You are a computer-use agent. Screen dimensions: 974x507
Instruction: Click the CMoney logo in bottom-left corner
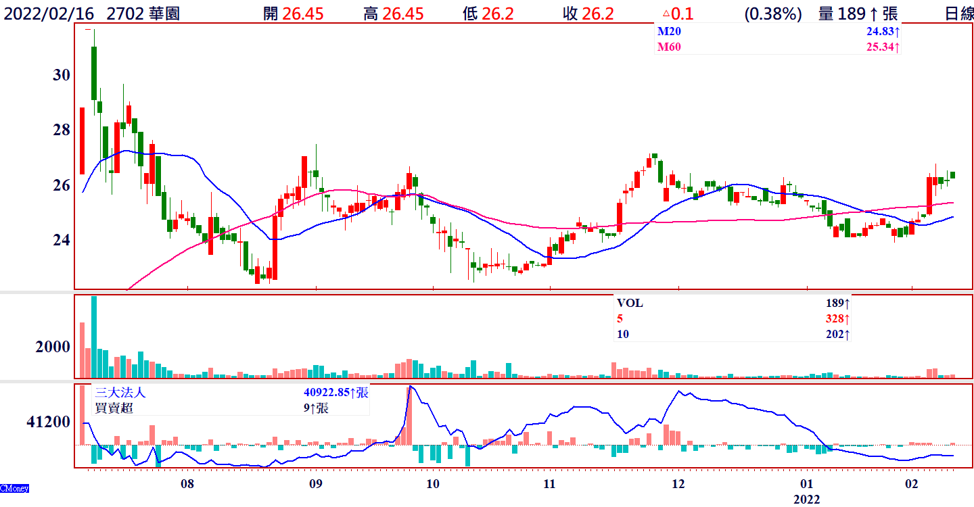pos(14,488)
